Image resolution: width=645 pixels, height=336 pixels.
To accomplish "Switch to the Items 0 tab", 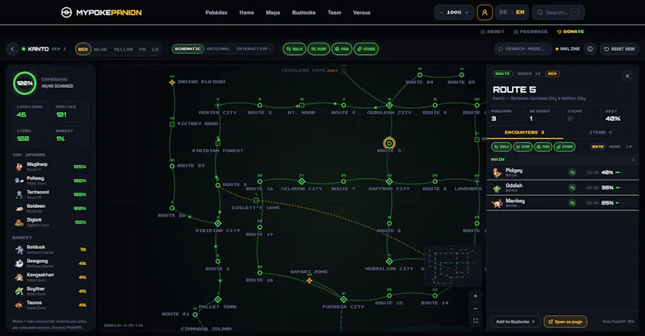I will tap(601, 132).
